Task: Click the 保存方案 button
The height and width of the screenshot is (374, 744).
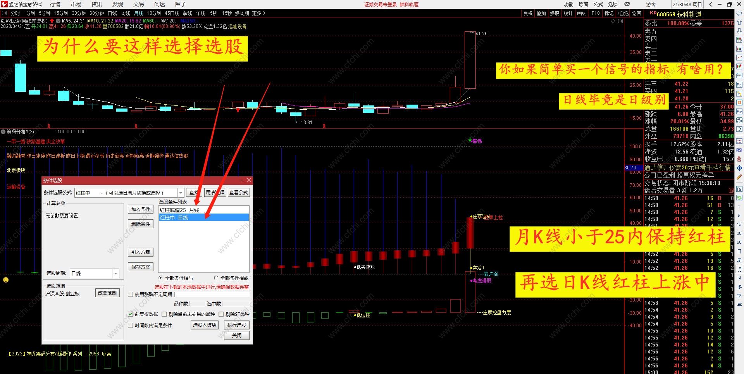Action: tap(141, 267)
